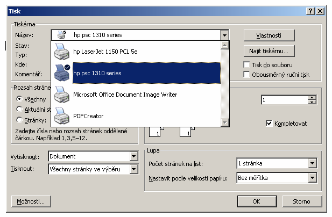
Task: Increase copies count with up spinner arrow
Action: (312, 98)
